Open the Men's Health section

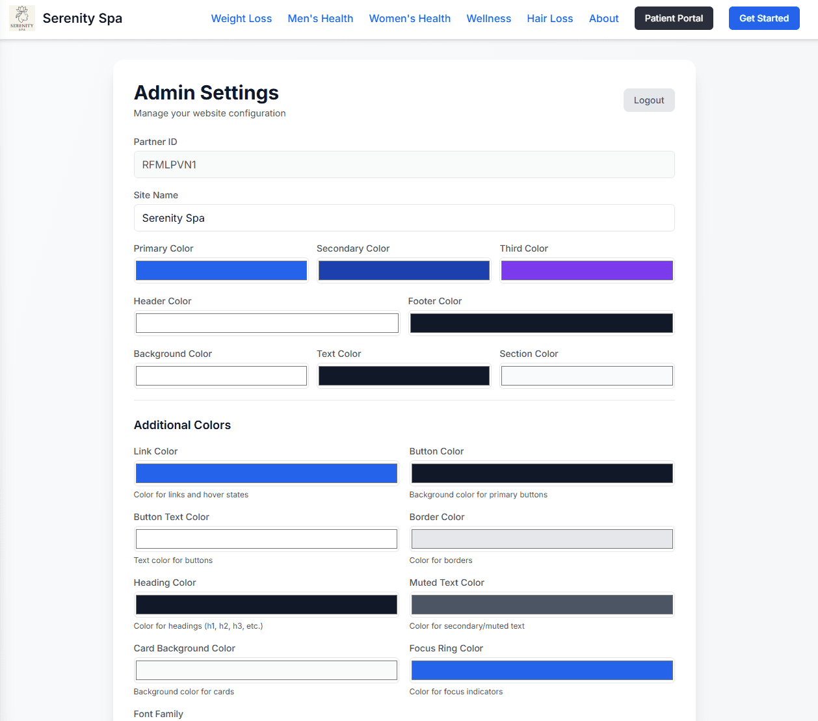321,18
